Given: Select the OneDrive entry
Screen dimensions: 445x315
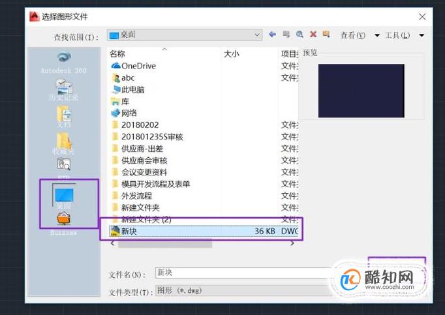Looking at the screenshot, I should 133,66.
